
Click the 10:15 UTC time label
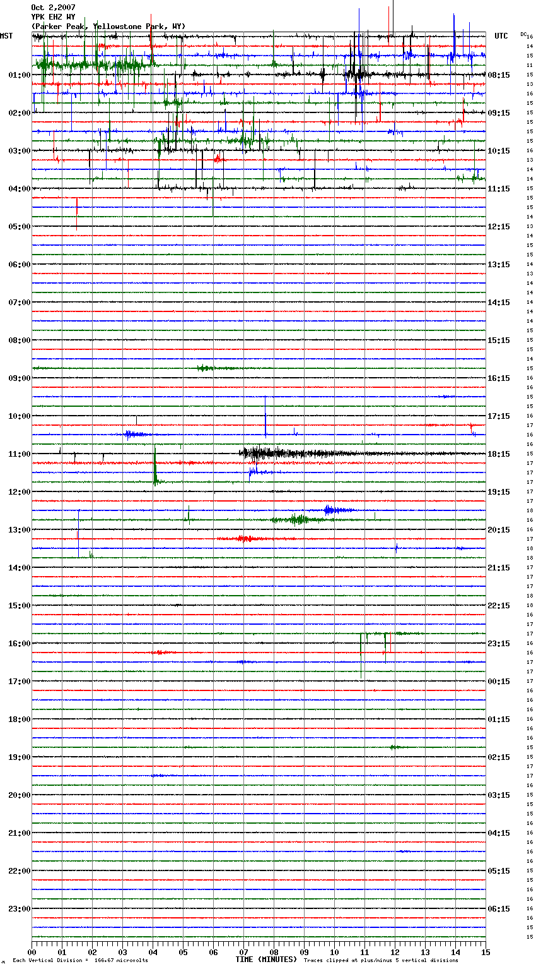click(x=499, y=151)
